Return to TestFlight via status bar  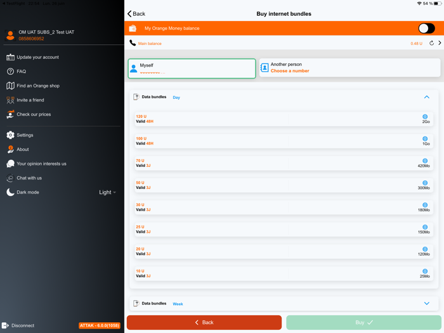13,3
